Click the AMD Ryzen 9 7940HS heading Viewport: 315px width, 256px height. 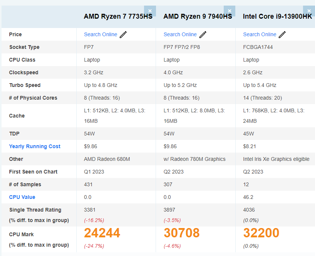198,16
